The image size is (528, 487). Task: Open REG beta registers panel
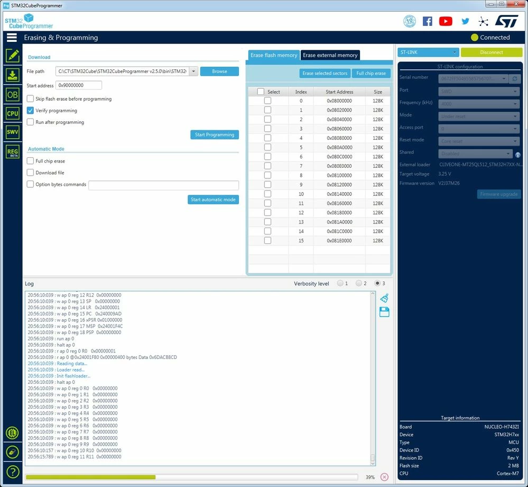pyautogui.click(x=13, y=152)
